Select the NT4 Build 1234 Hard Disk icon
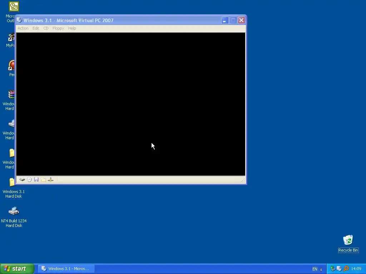 [x=14, y=217]
